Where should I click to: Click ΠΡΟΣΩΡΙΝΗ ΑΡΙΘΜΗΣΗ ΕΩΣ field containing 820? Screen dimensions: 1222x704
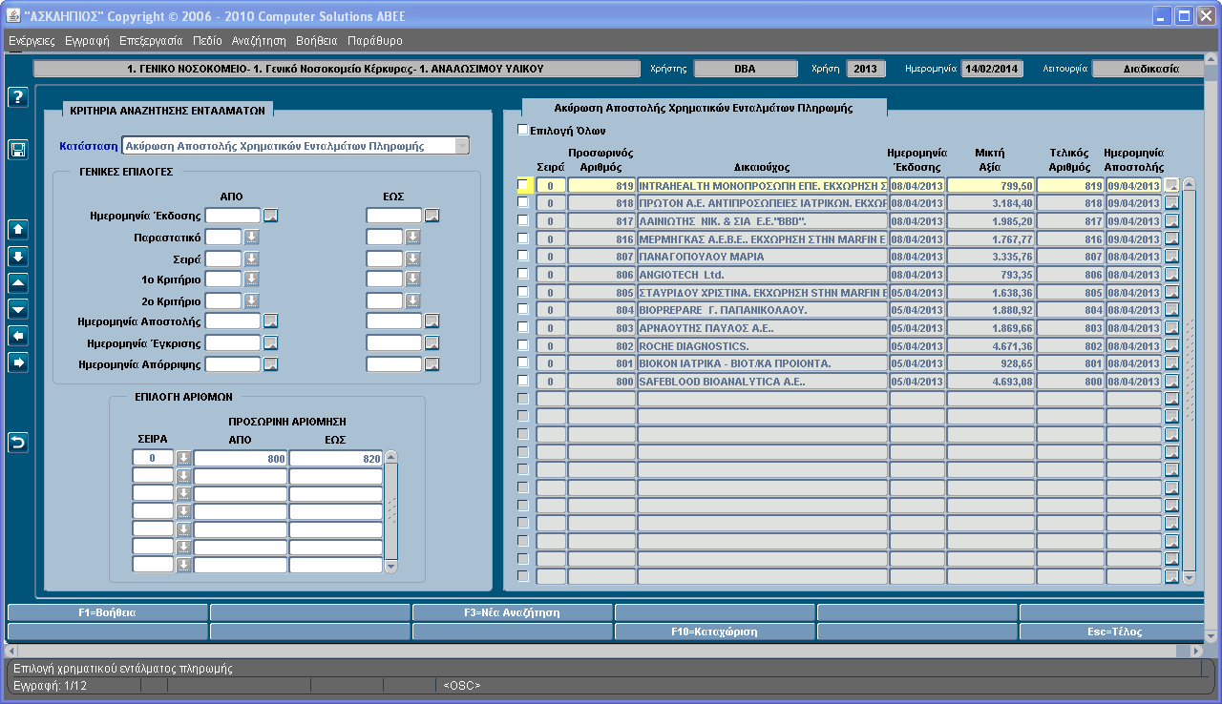[x=336, y=459]
